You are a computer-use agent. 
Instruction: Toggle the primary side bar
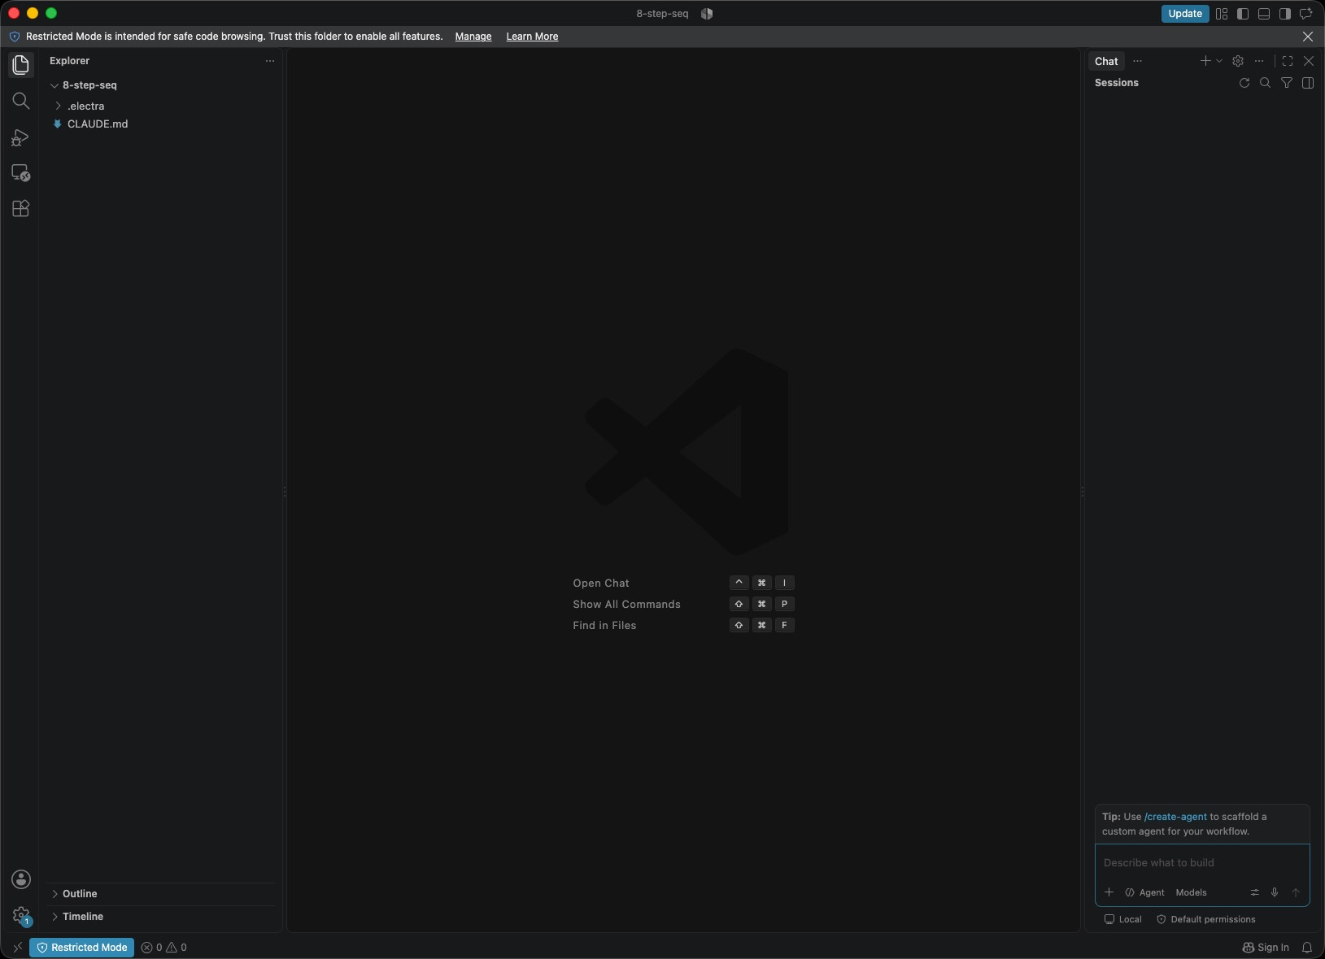[x=1243, y=14]
